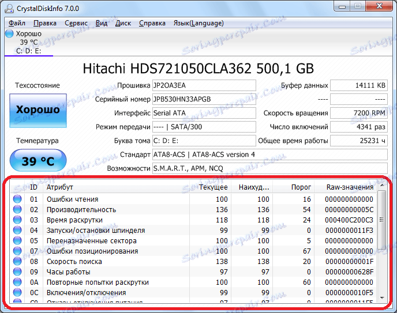Click the 39 °C temperature button
This screenshot has width=397, height=313.
click(x=38, y=161)
